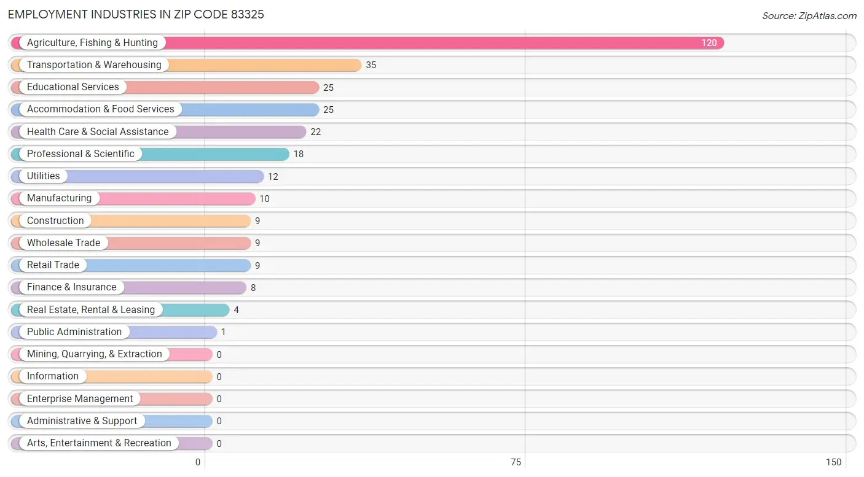Click the value 9 beside Wholesale Trade bar
Screen dimensions: 864x477
coord(257,243)
